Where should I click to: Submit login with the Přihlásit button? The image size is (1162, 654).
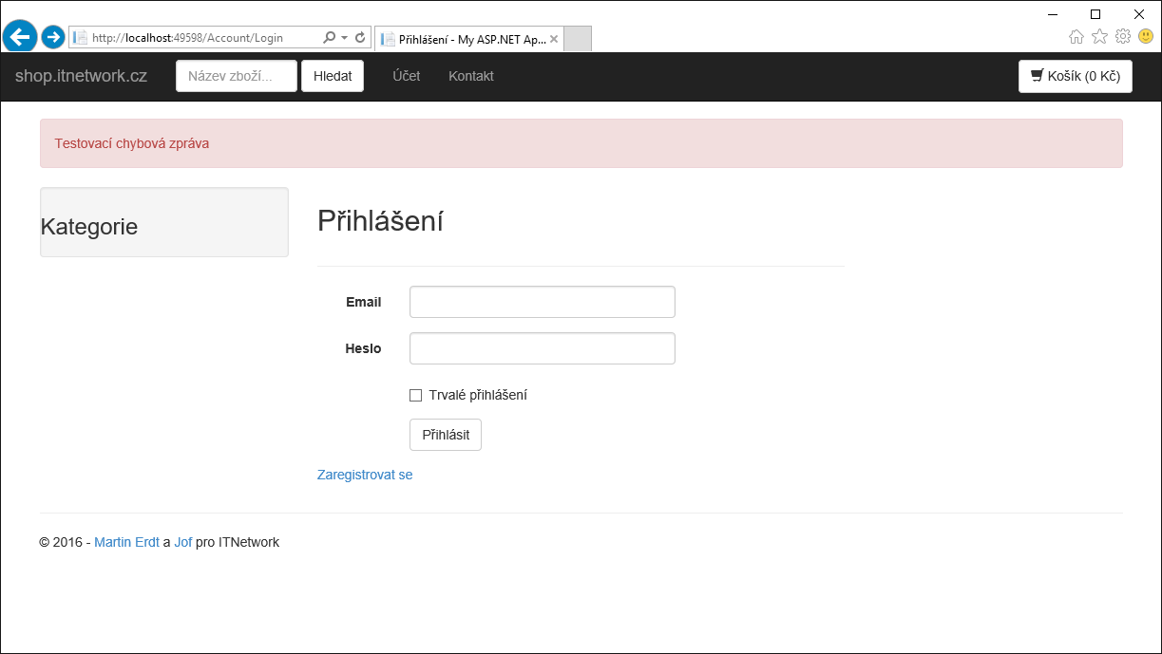point(445,434)
